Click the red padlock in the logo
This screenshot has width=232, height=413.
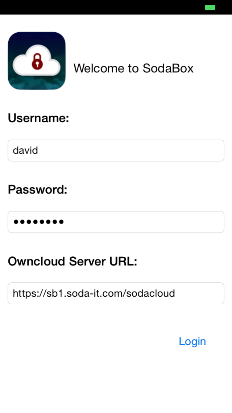click(37, 62)
